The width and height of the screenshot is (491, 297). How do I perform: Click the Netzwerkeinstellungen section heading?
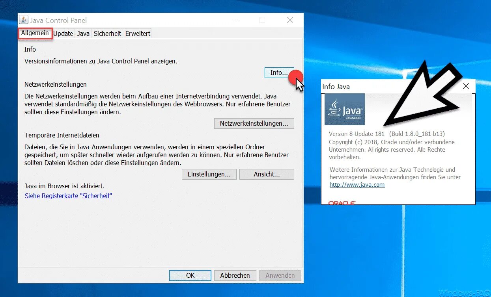[x=56, y=84]
